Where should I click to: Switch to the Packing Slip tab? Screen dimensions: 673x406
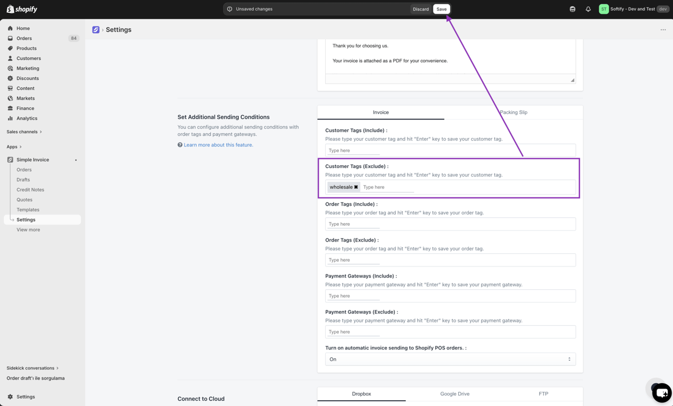[513, 112]
